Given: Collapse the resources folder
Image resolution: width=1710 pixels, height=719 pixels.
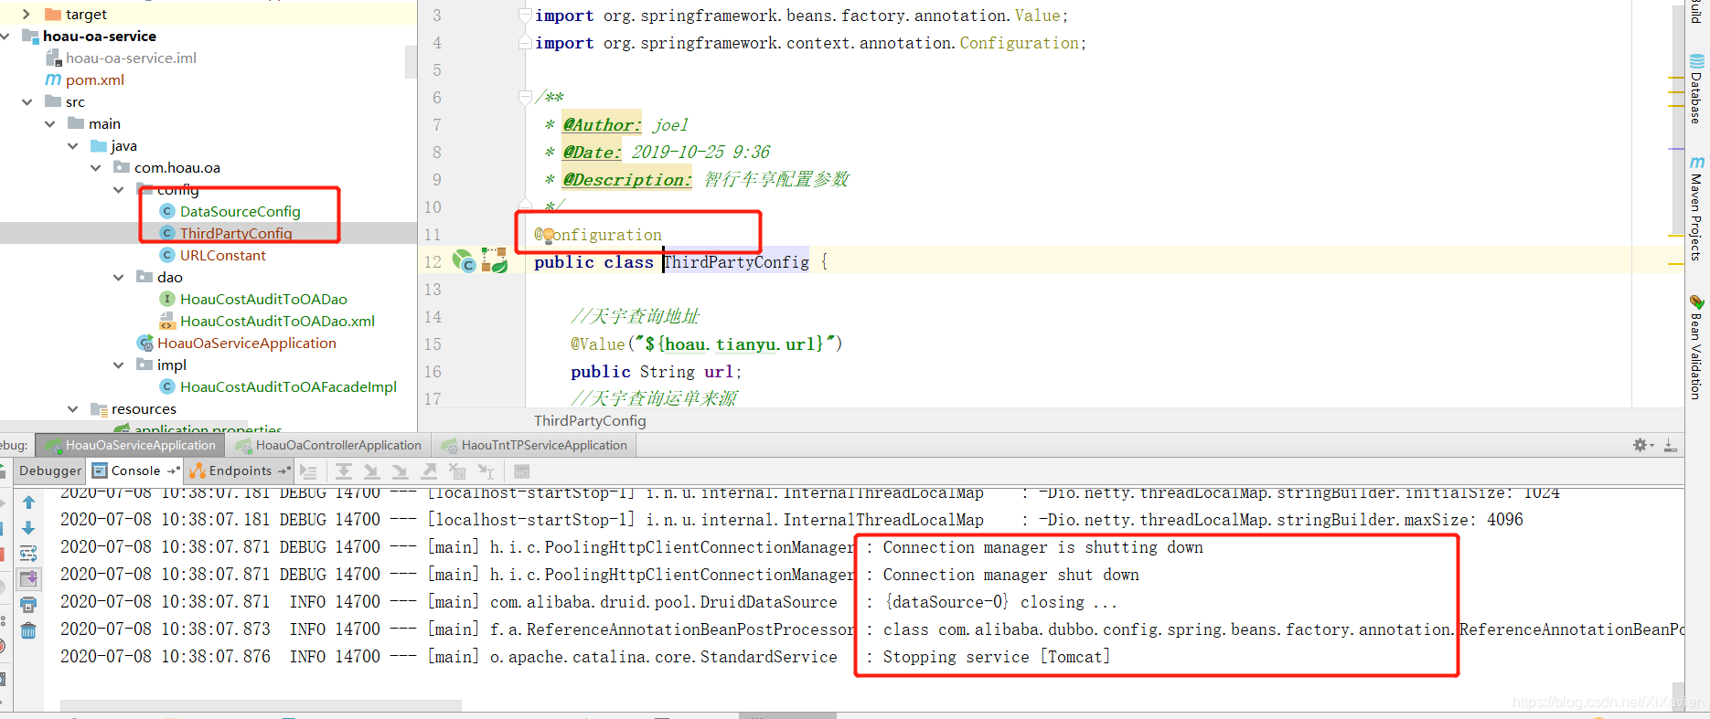Looking at the screenshot, I should [72, 408].
